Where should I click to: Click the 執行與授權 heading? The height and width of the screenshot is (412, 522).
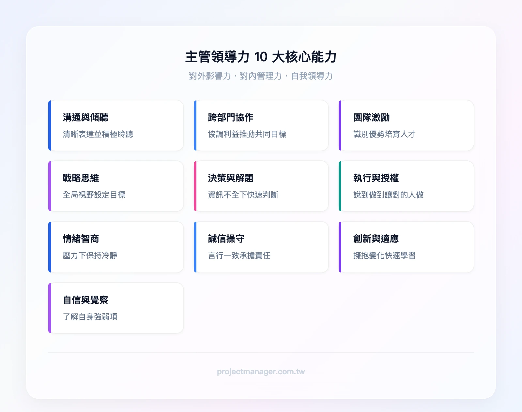[x=376, y=178]
